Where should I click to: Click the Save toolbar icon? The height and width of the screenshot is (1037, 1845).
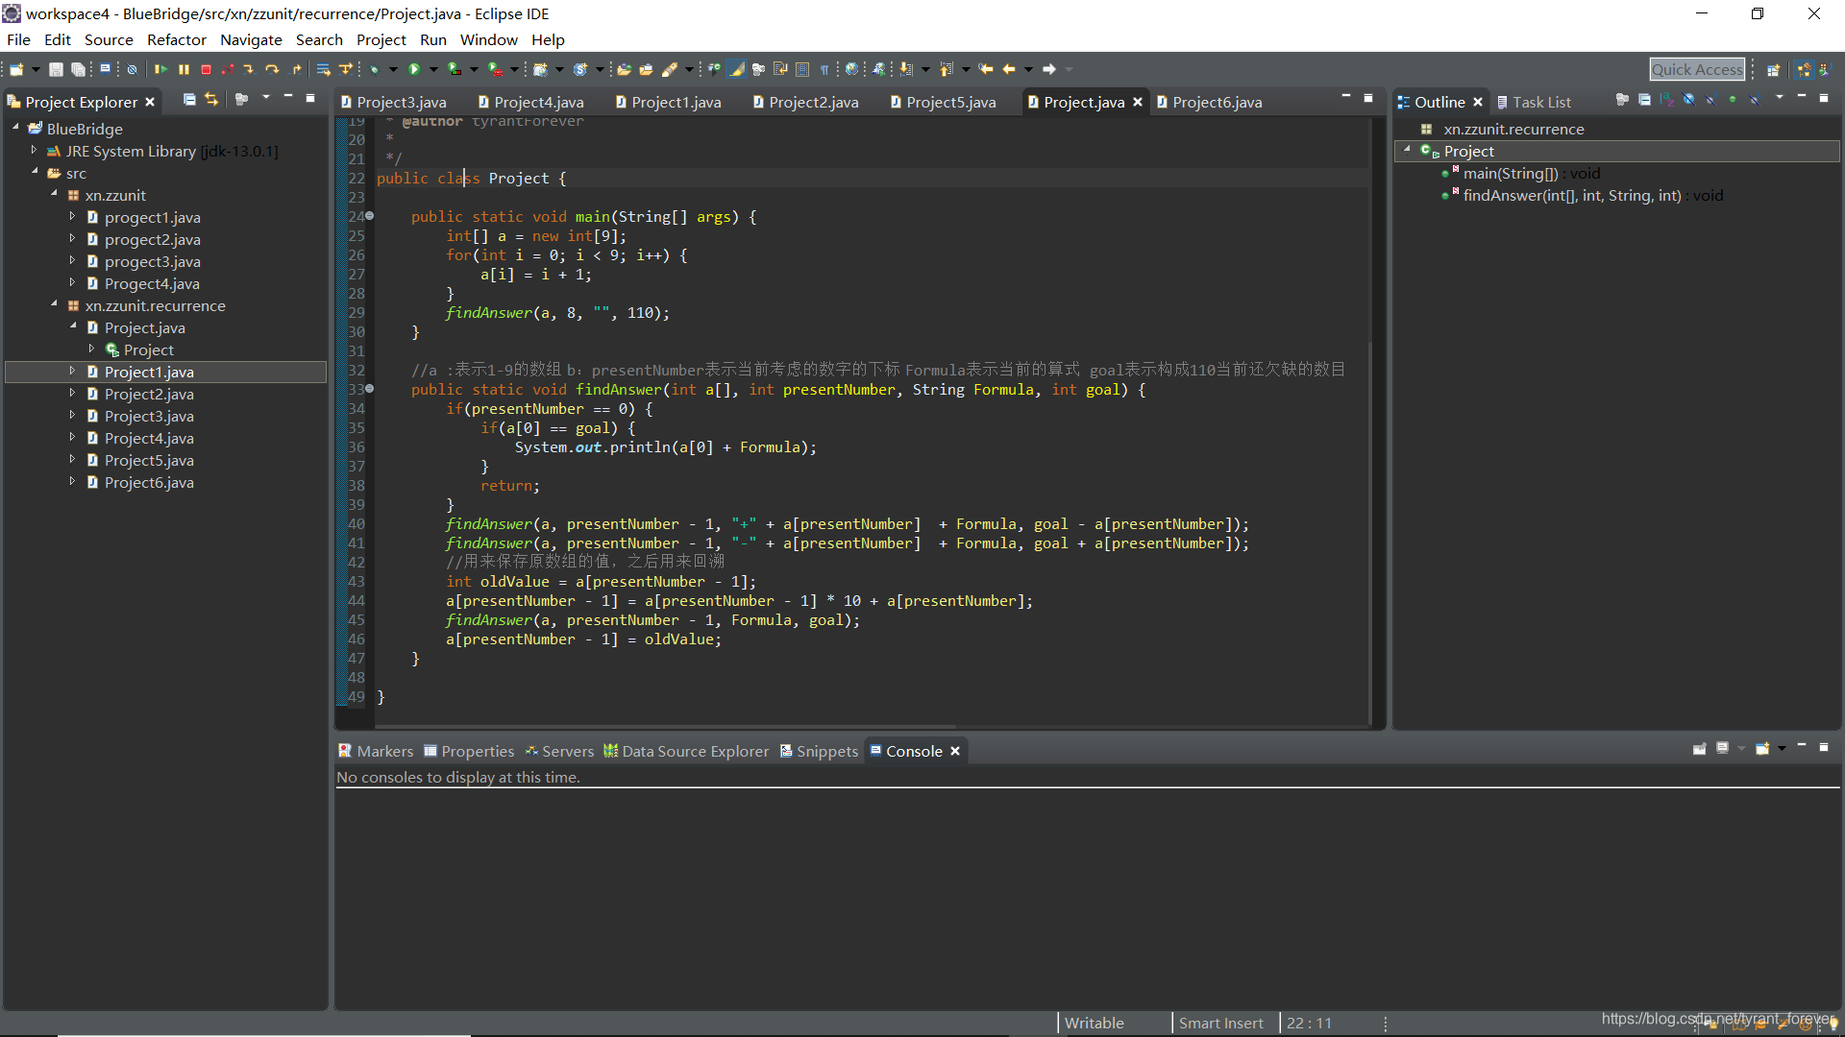[x=57, y=69]
